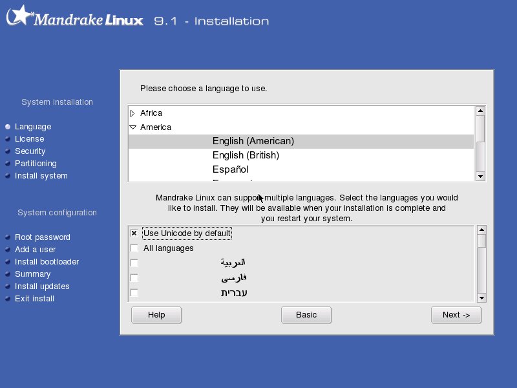Switch to Basic mode button
Screen dimensions: 517x388
click(x=306, y=315)
